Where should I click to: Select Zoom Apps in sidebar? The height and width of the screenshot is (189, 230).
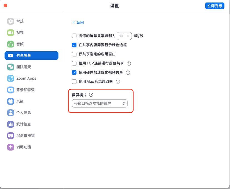click(x=26, y=78)
